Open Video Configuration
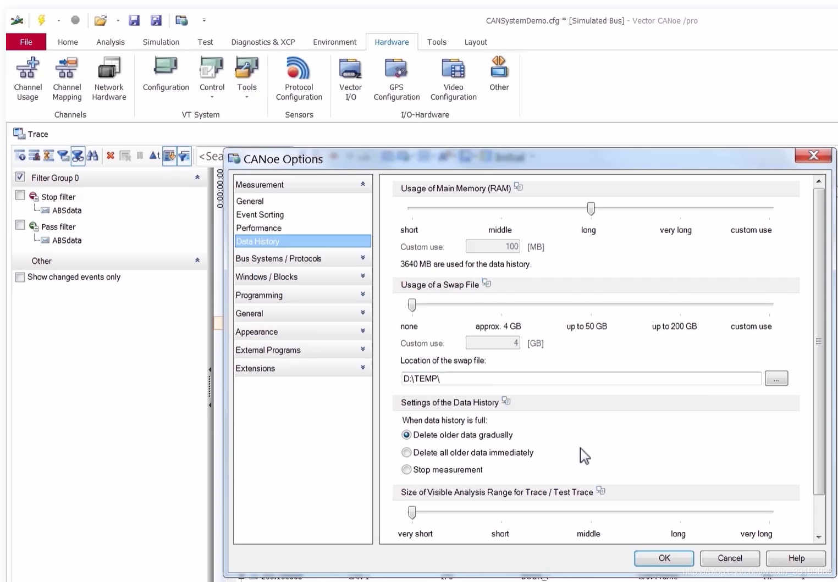The width and height of the screenshot is (838, 582). 453,79
